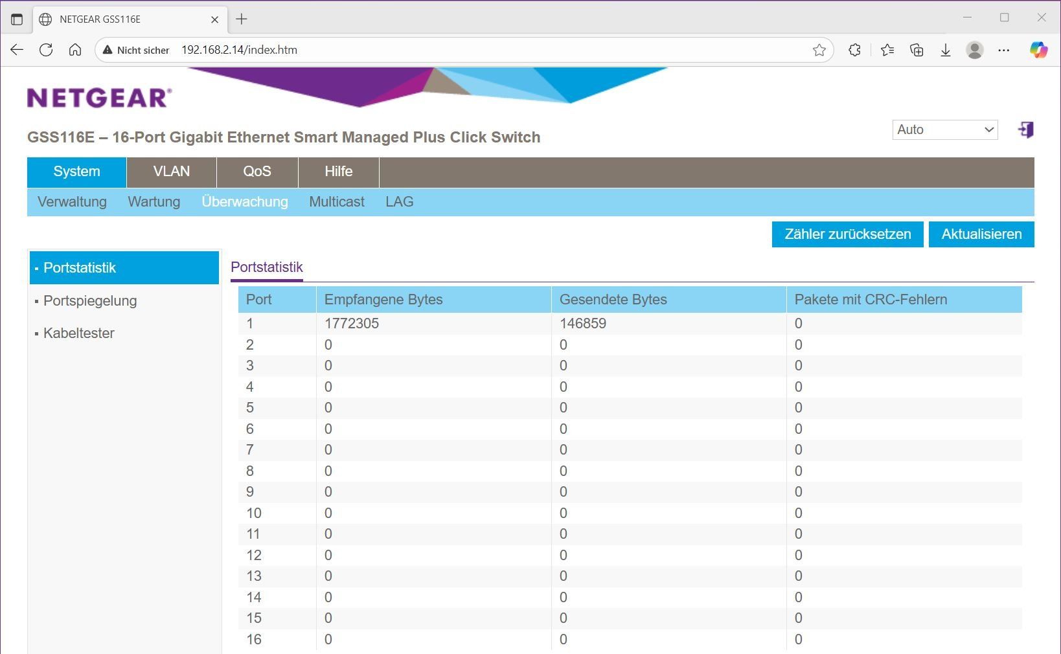Close the NETGEAR GSS116E tab
This screenshot has width=1061, height=654.
tap(215, 19)
